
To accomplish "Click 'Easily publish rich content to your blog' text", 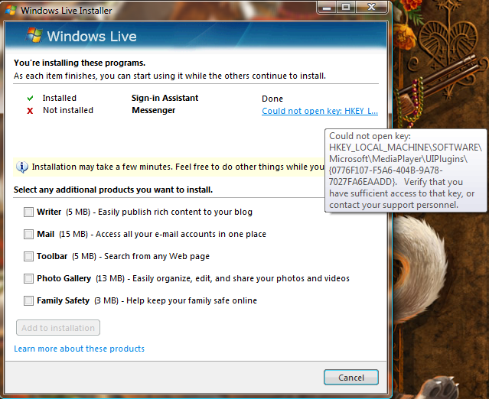I will (175, 212).
